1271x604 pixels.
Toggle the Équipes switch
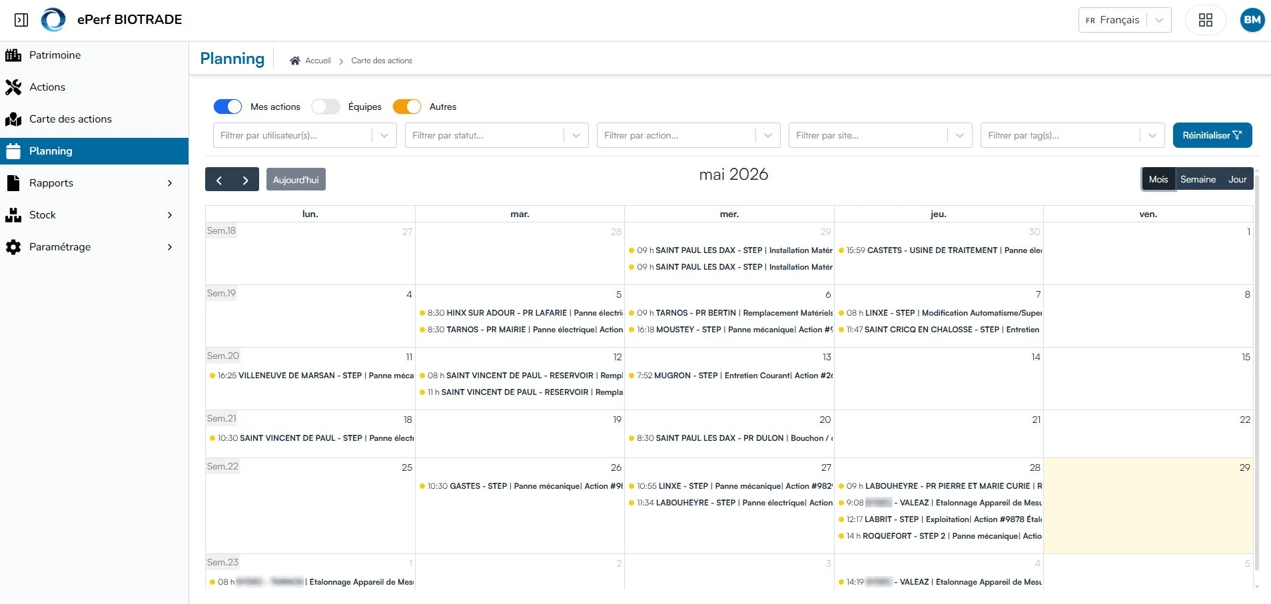tap(326, 107)
